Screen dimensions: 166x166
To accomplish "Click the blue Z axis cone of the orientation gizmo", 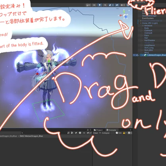I will [126, 17].
